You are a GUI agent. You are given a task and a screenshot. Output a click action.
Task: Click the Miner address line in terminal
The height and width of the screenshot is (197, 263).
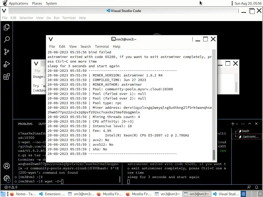[x=129, y=110]
